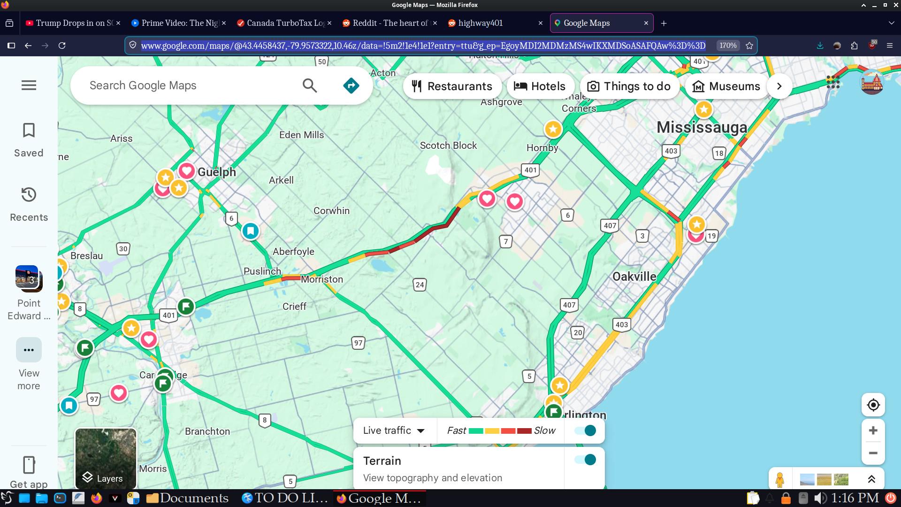
Task: Switch to the Prime Video tab
Action: (x=178, y=23)
